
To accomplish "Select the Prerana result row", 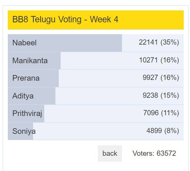I will pos(96,78).
